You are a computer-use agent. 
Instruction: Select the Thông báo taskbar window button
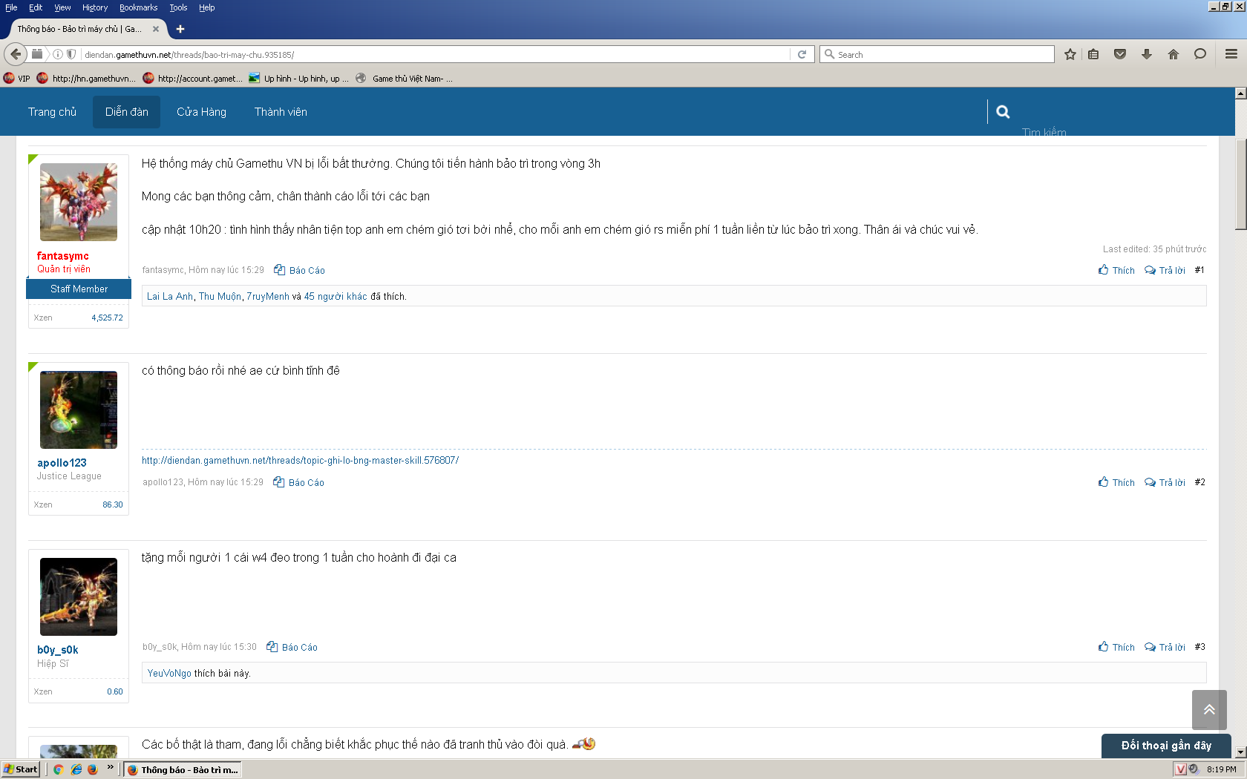[183, 769]
